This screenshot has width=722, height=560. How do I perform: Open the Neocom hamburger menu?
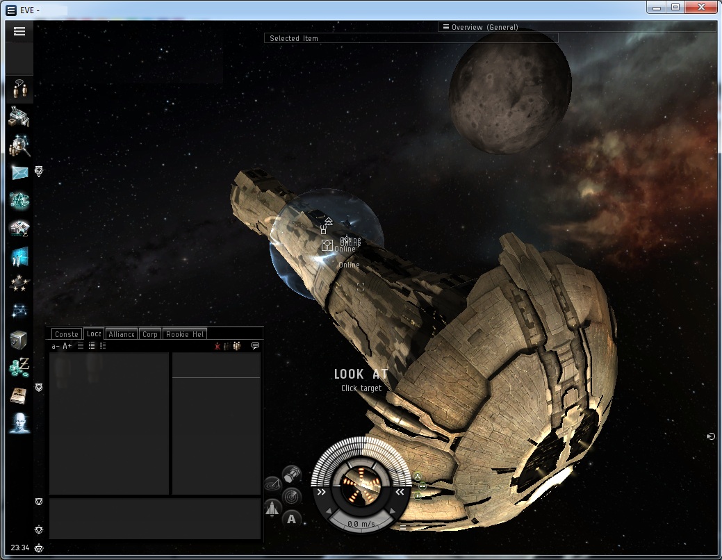click(19, 31)
